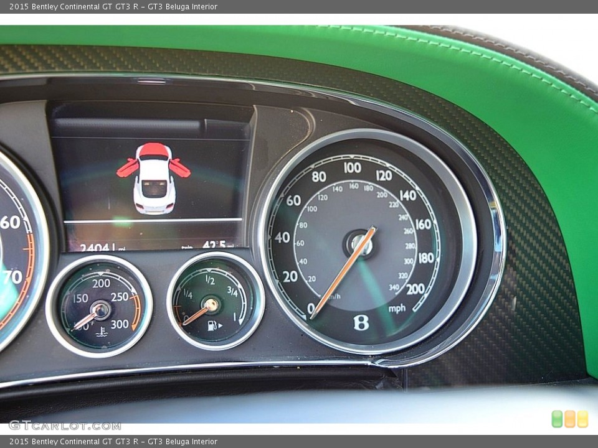598x448 pixels.
Task: Click the temperature gauge needle hub
Action: [101, 310]
